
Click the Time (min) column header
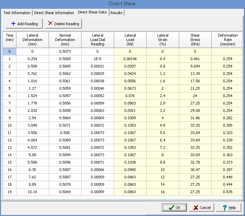[9, 40]
